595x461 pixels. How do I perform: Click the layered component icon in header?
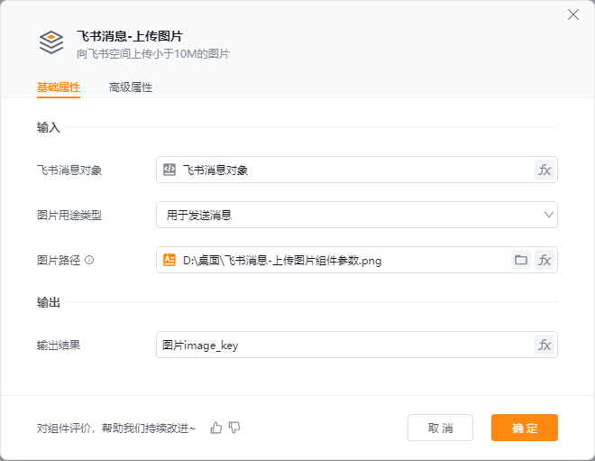[51, 42]
